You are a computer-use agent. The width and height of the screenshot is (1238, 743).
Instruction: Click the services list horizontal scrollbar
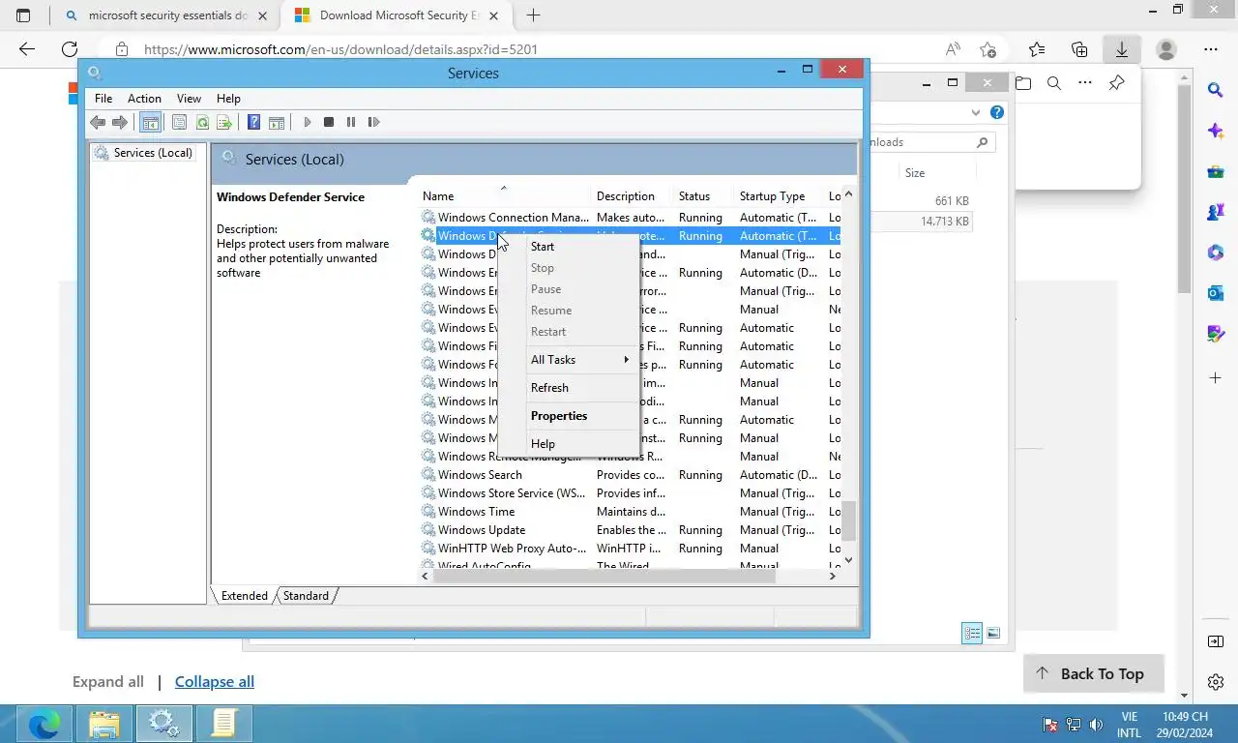(604, 576)
